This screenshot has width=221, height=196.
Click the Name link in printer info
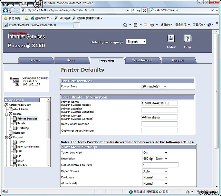coord(14,78)
